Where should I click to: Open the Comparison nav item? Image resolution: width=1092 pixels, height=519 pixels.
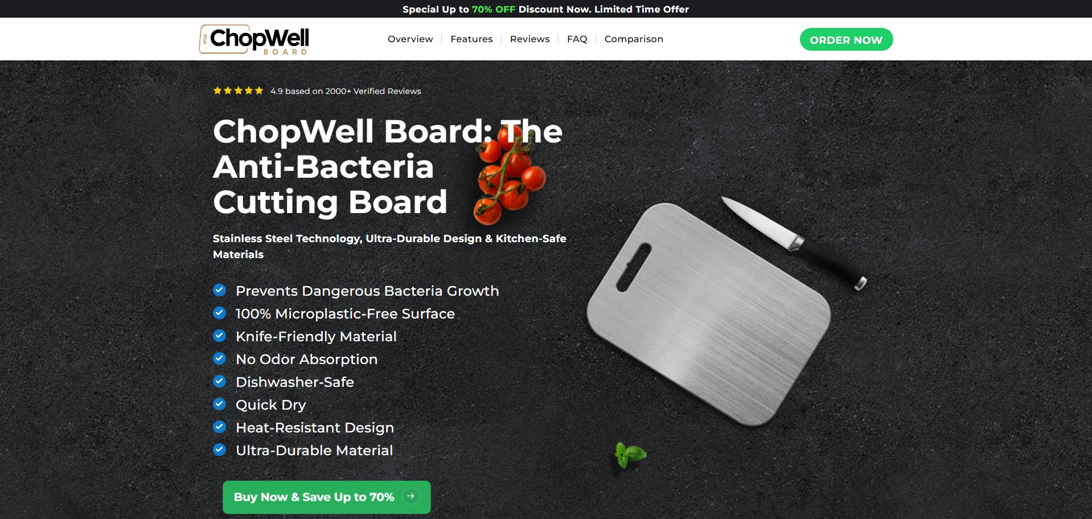point(634,39)
